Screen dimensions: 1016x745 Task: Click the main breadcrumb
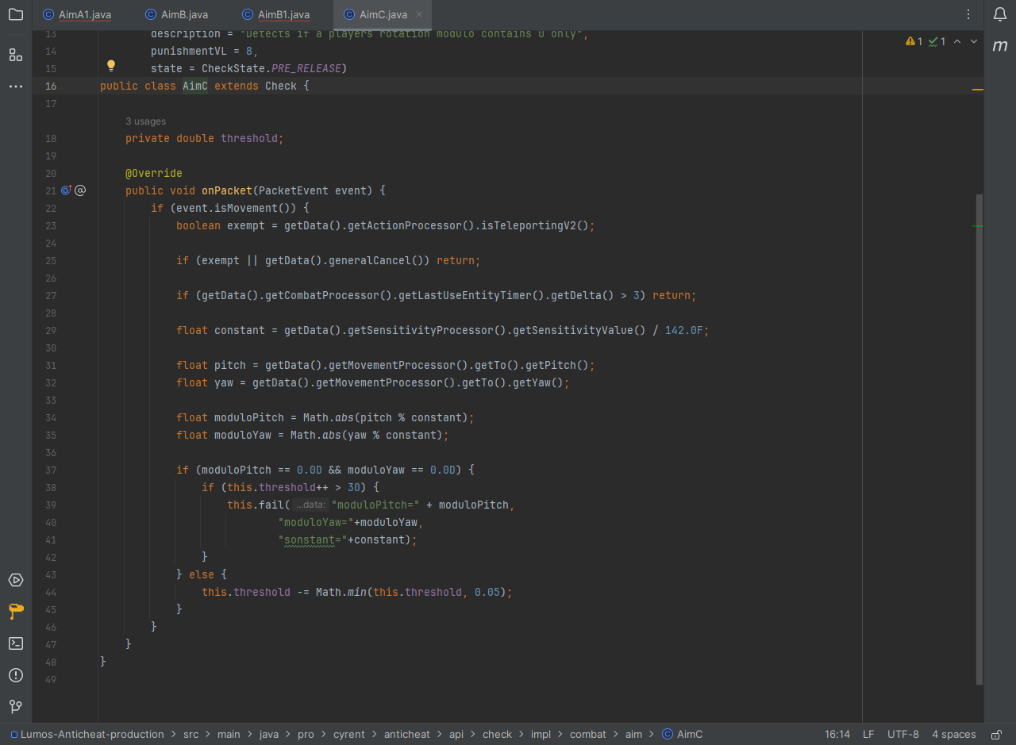[x=229, y=735]
